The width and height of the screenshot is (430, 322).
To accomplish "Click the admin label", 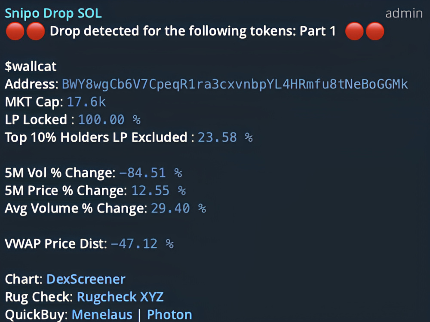I will (x=404, y=13).
